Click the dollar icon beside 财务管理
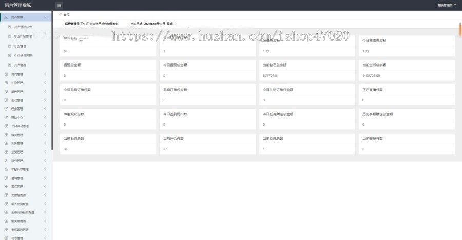 pos(6,161)
